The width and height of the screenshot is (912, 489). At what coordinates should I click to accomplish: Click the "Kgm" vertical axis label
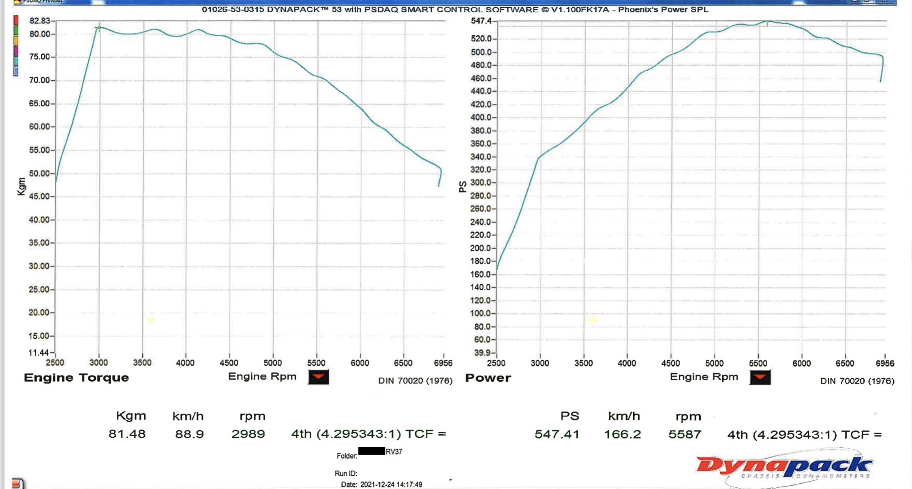pos(21,187)
